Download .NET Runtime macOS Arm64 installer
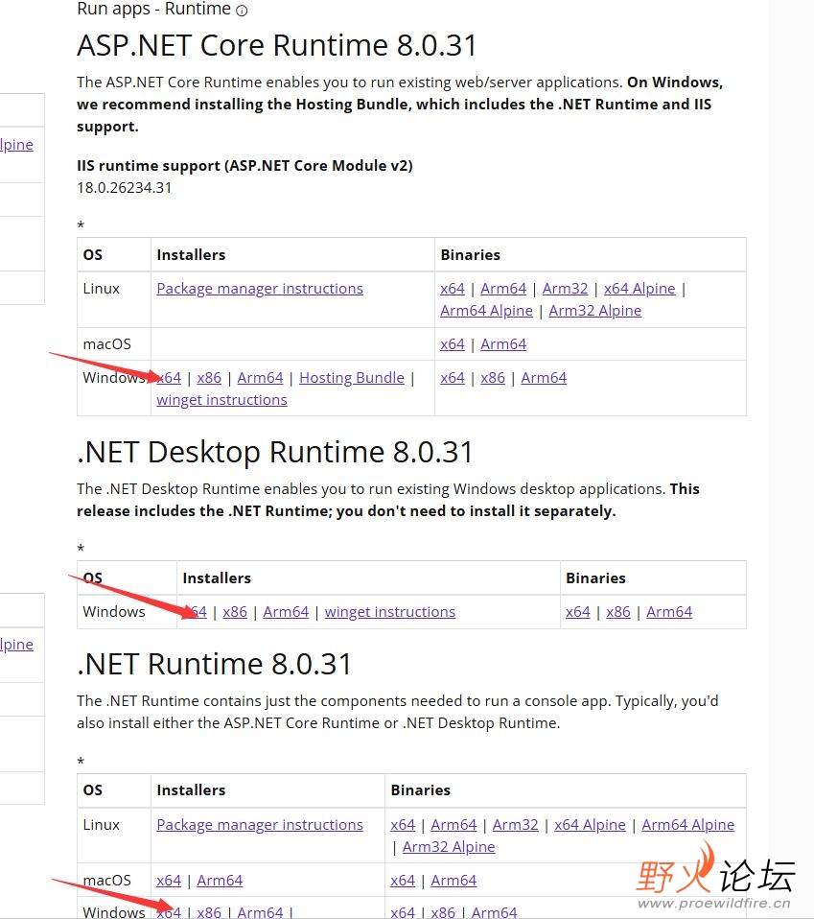Image resolution: width=814 pixels, height=919 pixels. 220,881
